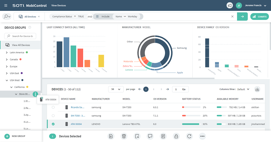Image resolution: width=271 pixels, height=142 pixels.
Task: Click the lock device icon
Action: click(176, 136)
